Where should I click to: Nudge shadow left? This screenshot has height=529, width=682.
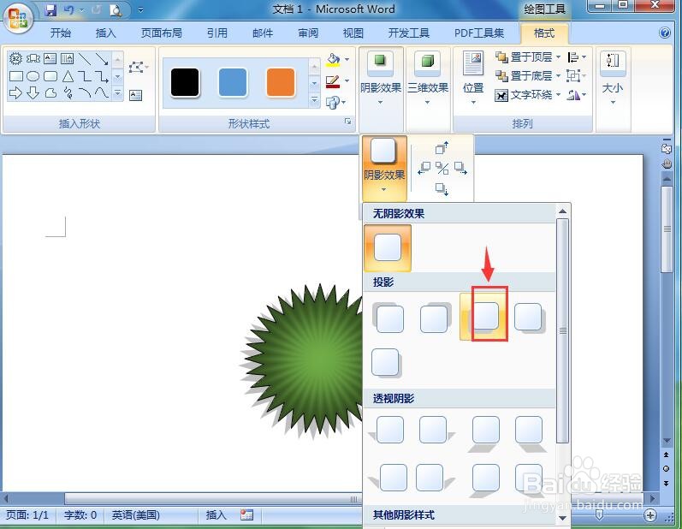(x=424, y=168)
